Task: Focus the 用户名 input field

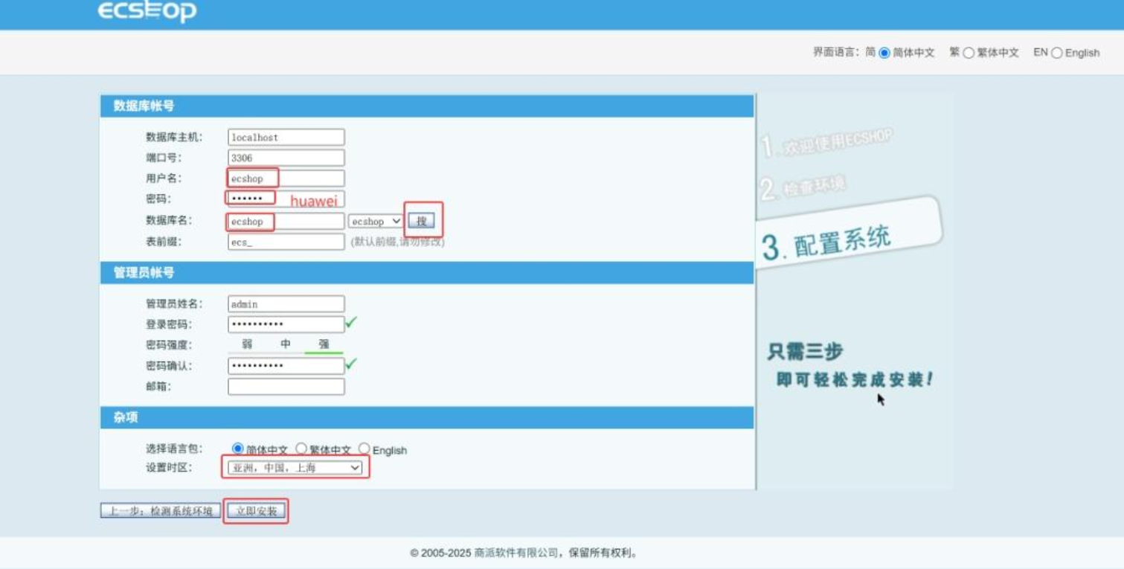Action: [286, 179]
